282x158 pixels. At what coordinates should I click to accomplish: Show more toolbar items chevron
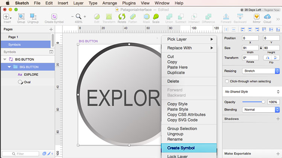coord(278,19)
